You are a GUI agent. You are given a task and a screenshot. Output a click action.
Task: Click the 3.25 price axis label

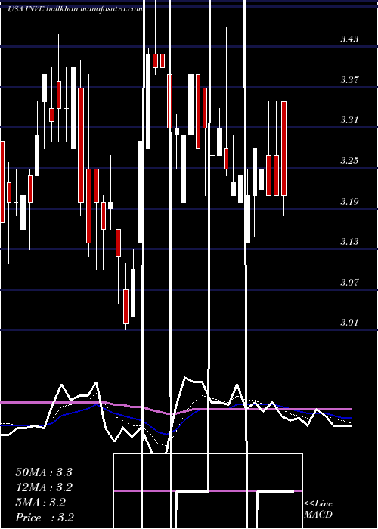tap(349, 160)
